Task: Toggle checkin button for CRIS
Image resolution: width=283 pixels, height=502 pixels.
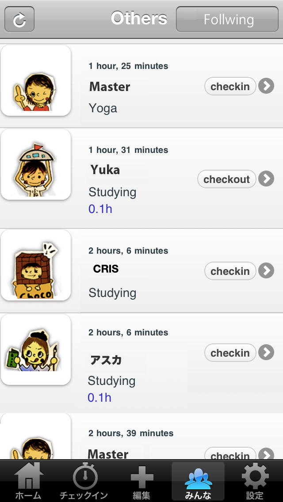Action: [x=230, y=271]
